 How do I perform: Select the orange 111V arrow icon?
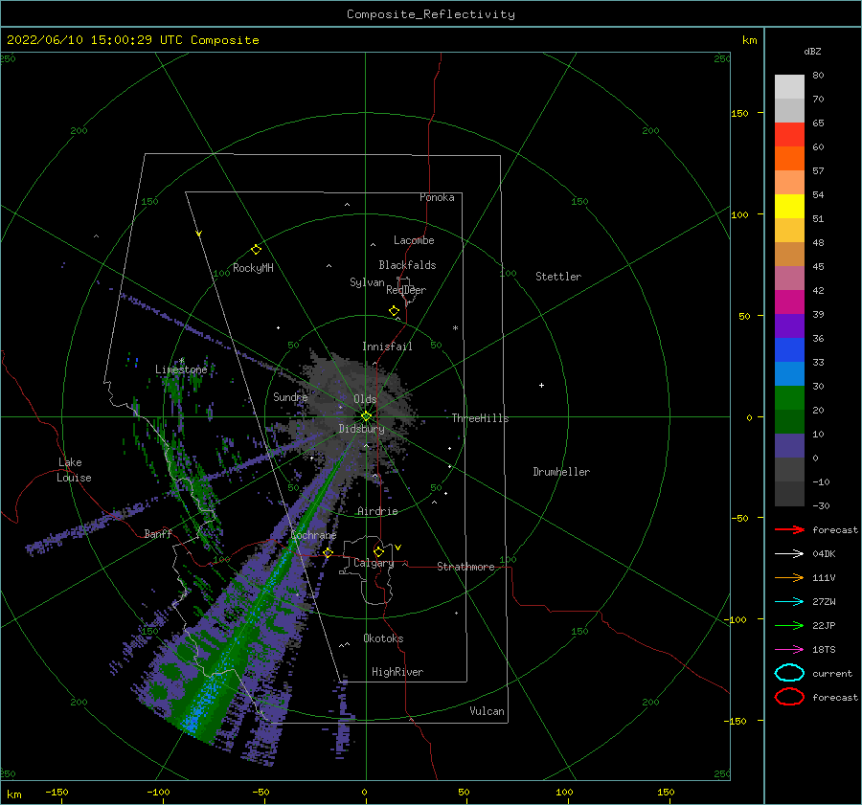(789, 577)
